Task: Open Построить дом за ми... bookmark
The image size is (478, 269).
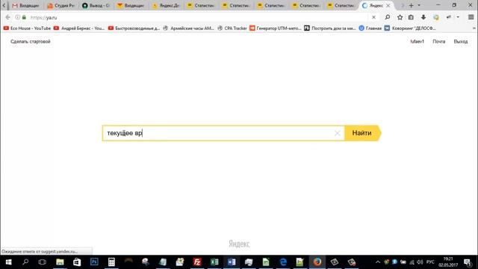Action: tap(330, 28)
